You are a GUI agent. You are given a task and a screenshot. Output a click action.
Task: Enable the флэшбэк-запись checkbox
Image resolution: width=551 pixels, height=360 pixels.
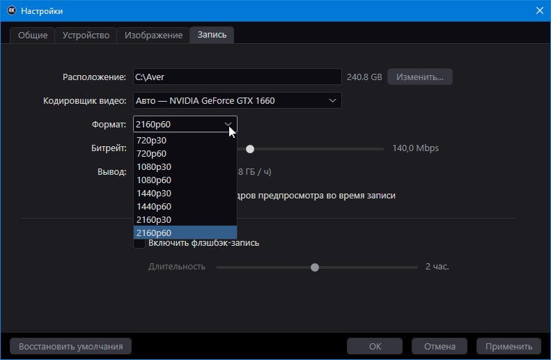click(139, 243)
